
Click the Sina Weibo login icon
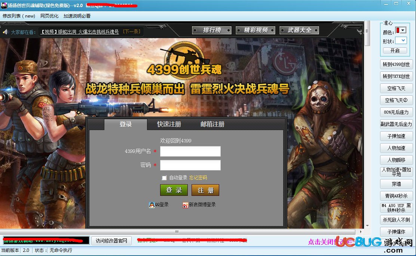coord(185,205)
